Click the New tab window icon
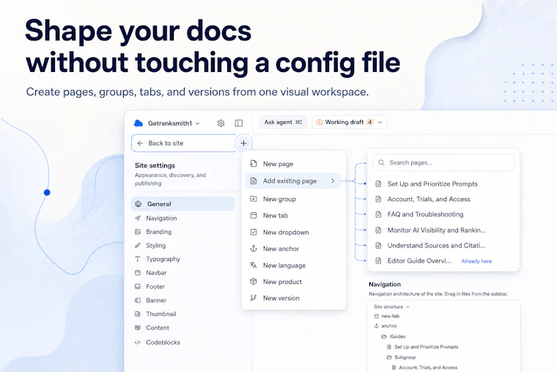 coord(254,216)
